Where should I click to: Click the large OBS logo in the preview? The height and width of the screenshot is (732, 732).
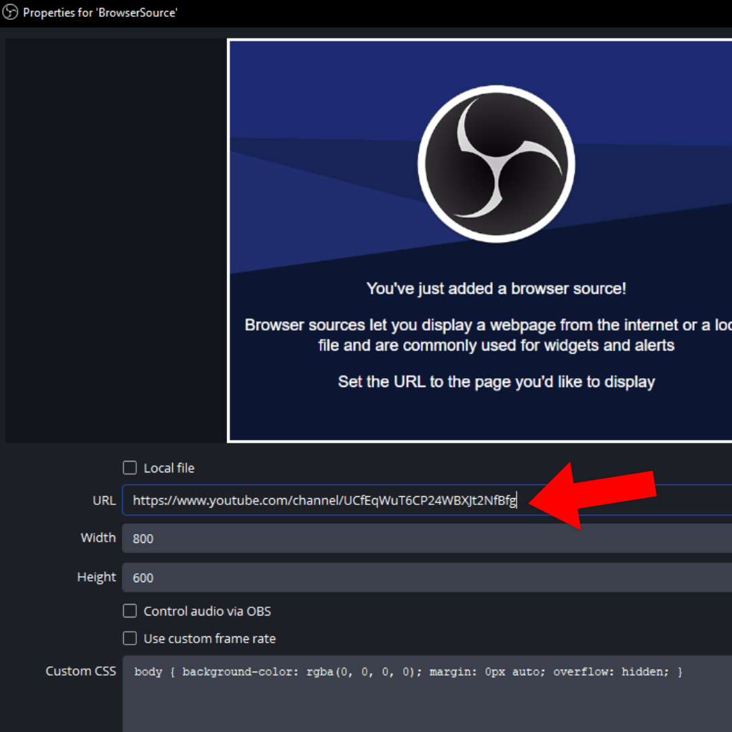point(496,164)
